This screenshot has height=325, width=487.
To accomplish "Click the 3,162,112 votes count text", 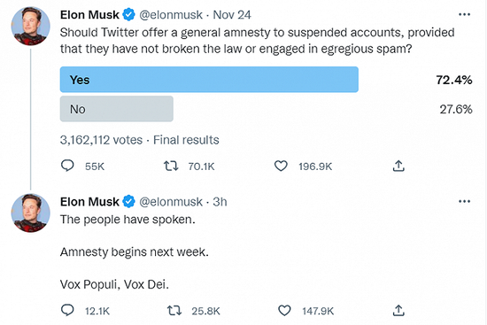I will click(x=101, y=140).
